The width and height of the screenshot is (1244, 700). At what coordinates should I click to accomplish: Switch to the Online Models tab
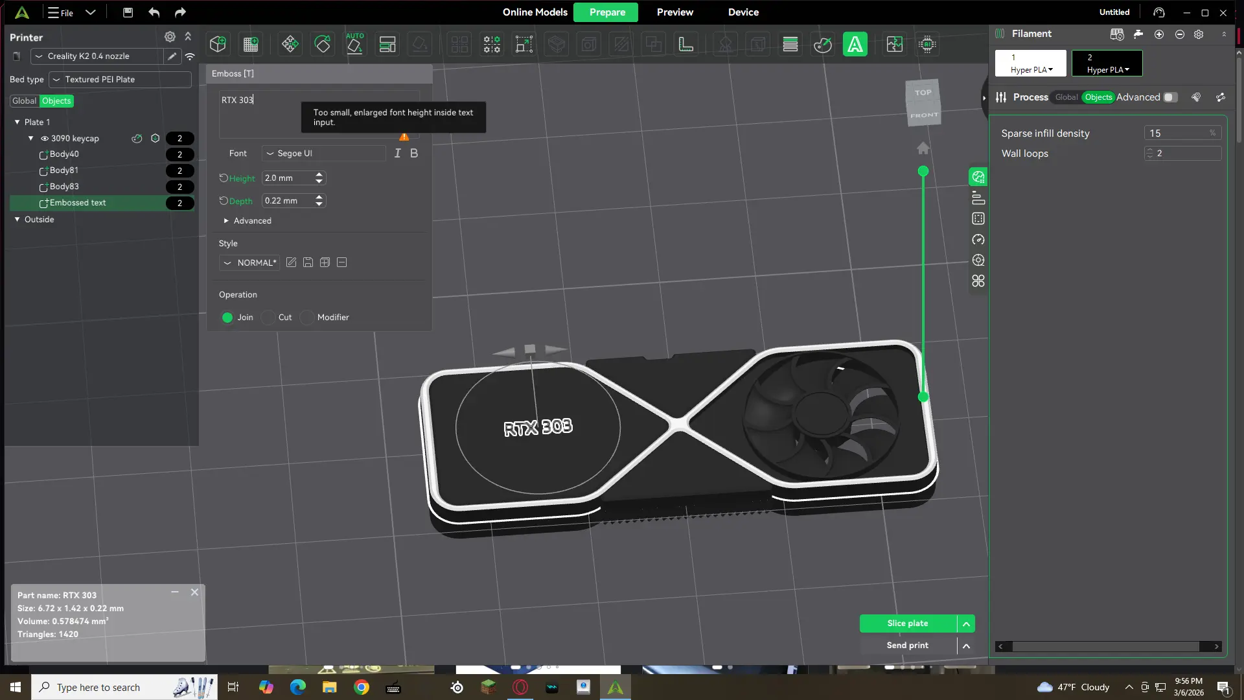click(535, 12)
